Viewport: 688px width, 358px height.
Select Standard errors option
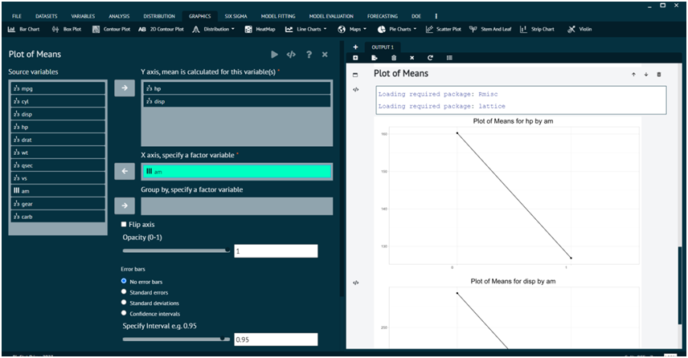point(124,292)
